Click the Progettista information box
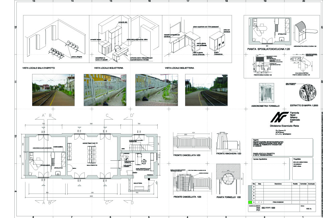 [298, 169]
